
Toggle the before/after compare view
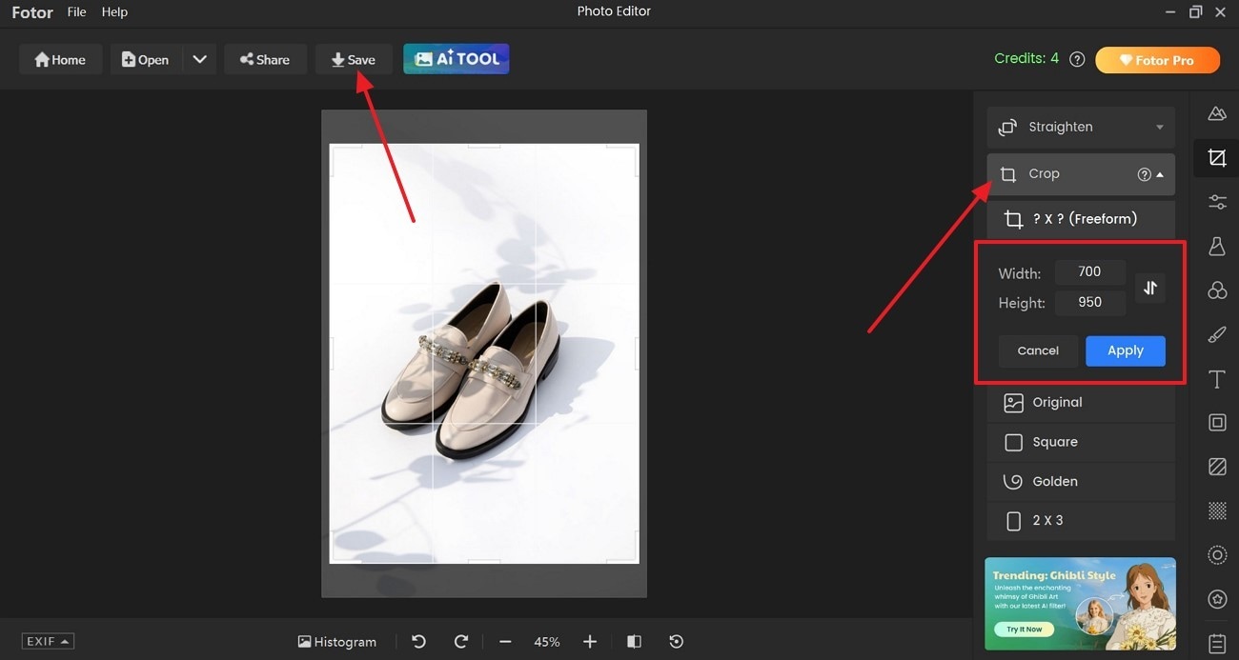[634, 642]
